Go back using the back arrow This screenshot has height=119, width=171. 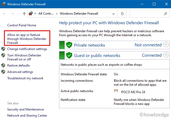coord(5,14)
